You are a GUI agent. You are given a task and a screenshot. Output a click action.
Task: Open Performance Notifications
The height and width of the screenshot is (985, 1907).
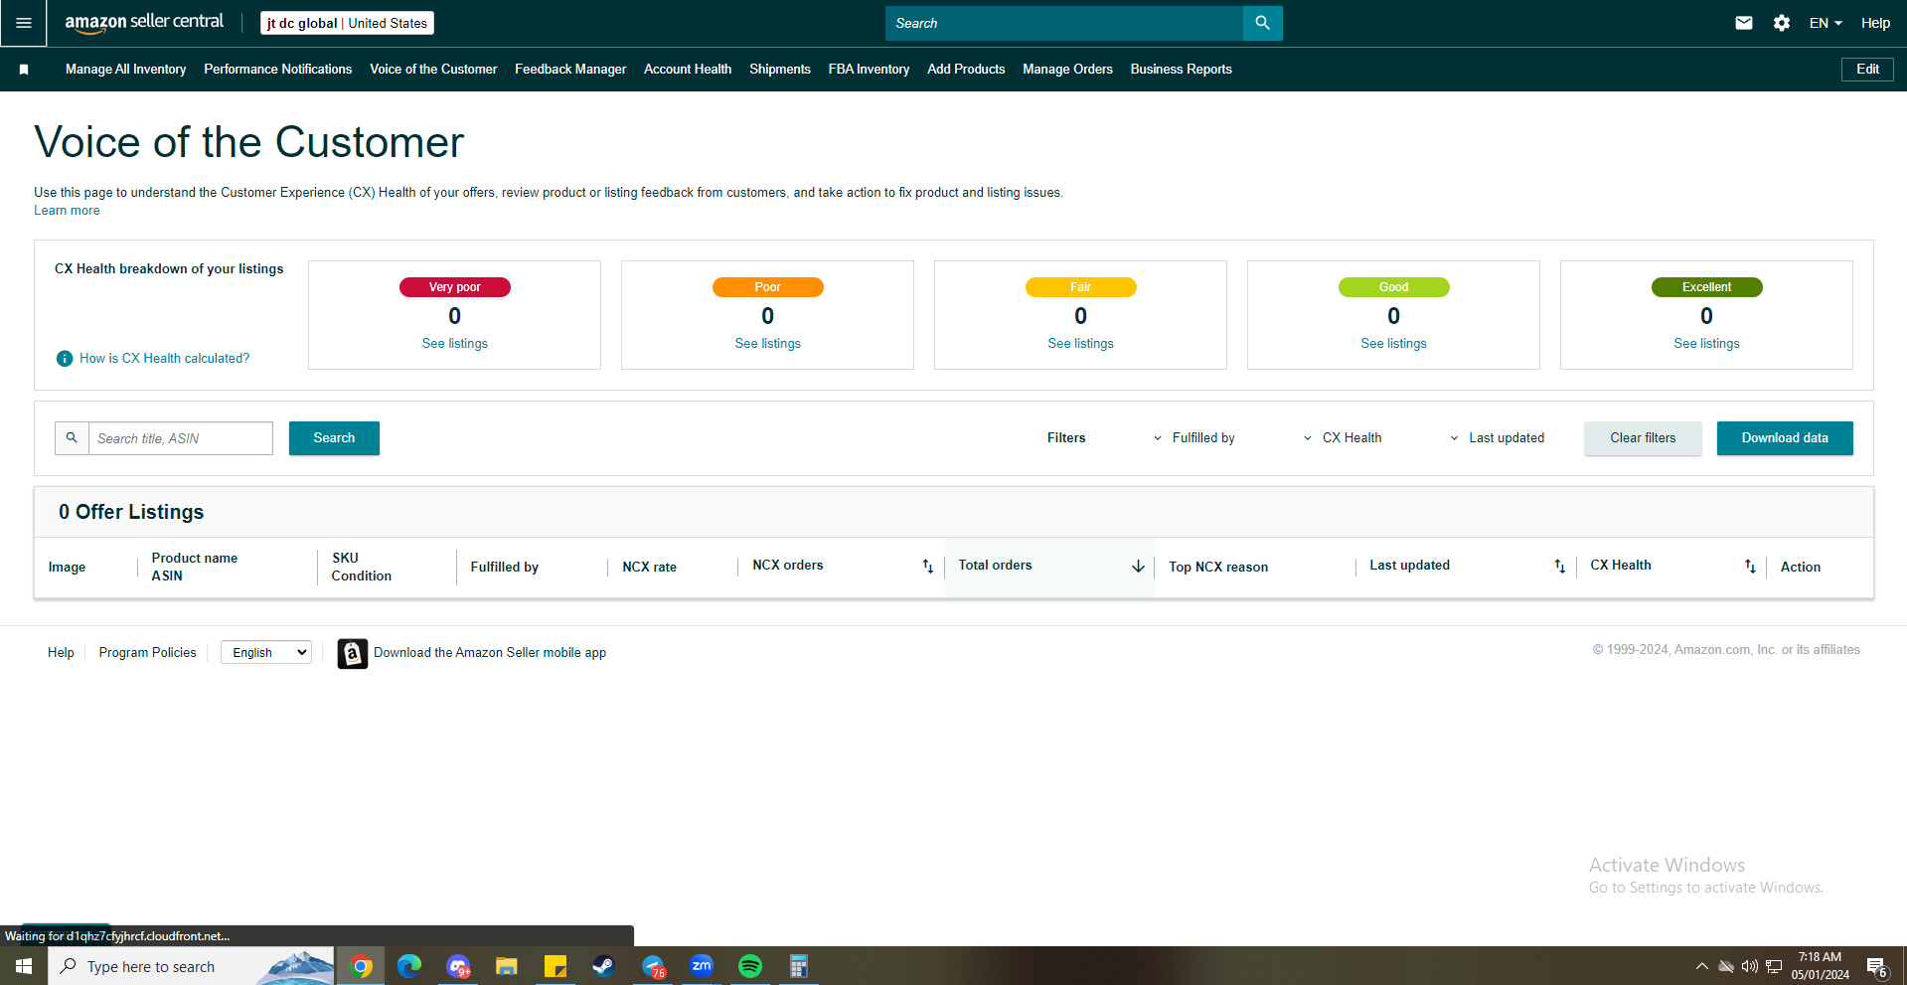(278, 70)
